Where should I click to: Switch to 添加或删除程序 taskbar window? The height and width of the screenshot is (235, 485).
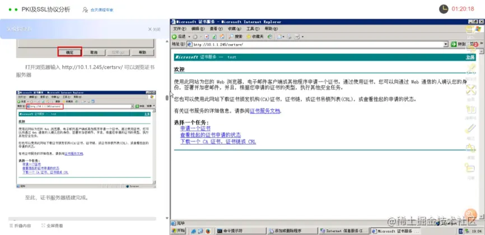point(292,231)
